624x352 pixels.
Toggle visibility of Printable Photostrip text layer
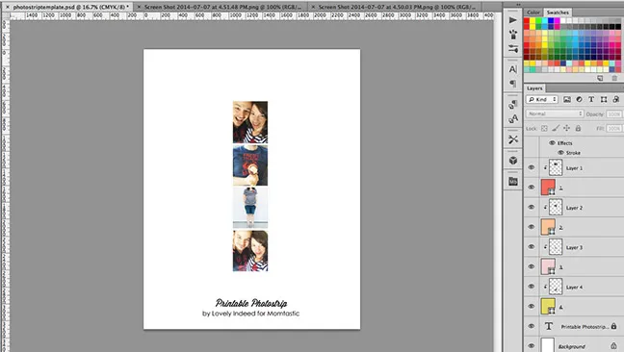tap(532, 326)
